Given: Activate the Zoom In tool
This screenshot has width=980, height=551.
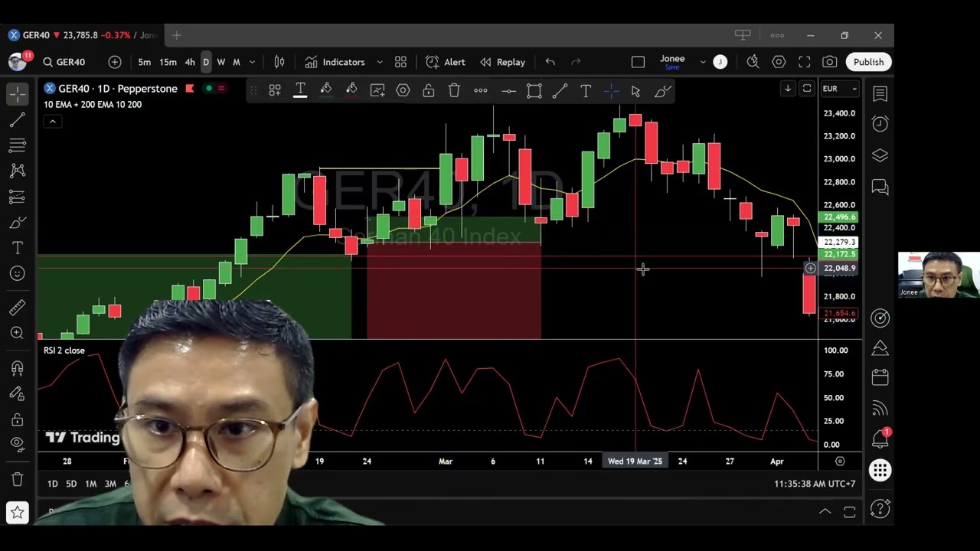Looking at the screenshot, I should tap(17, 333).
